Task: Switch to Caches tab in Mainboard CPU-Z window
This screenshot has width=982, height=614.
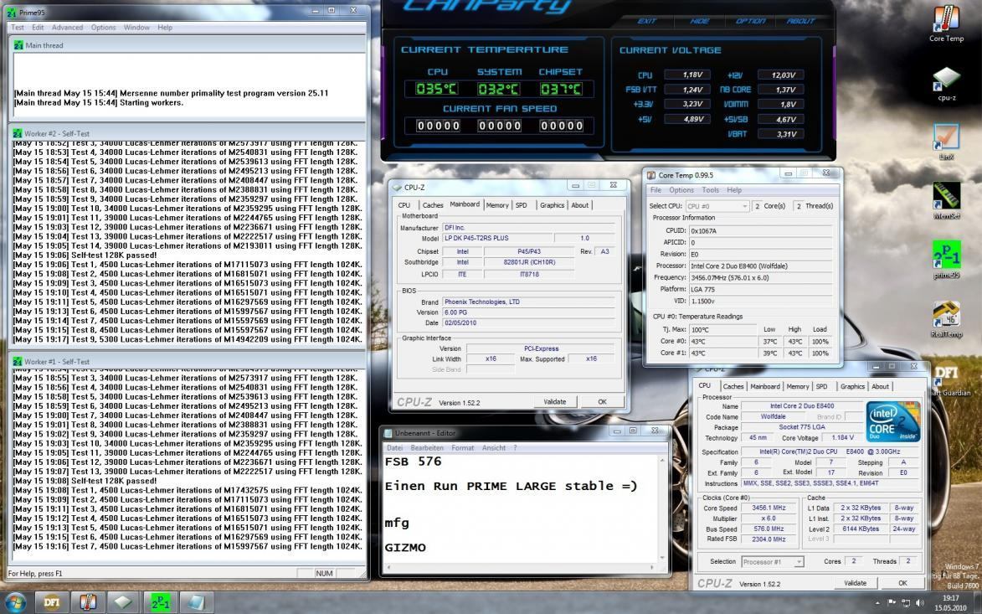Action: pos(432,205)
